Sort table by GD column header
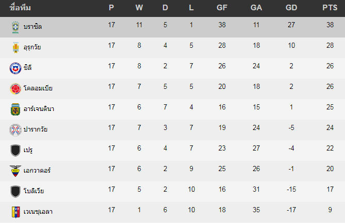 [291, 8]
